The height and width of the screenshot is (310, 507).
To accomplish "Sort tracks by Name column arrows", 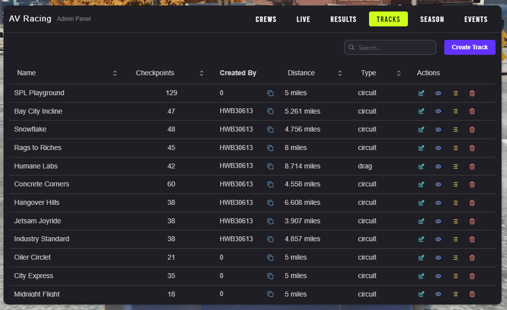I will [x=115, y=73].
